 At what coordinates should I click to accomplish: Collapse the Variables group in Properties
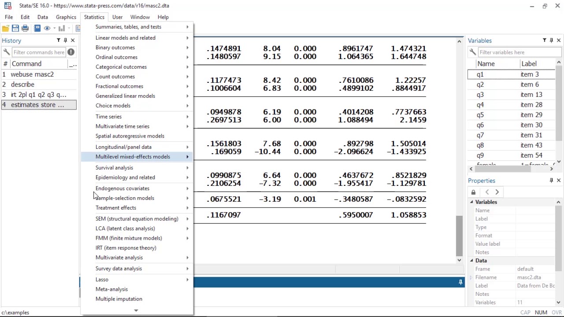[471, 202]
